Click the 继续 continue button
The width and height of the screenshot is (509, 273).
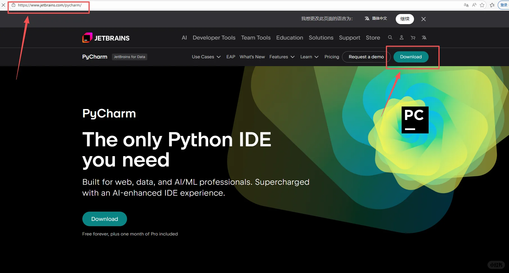pyautogui.click(x=405, y=19)
